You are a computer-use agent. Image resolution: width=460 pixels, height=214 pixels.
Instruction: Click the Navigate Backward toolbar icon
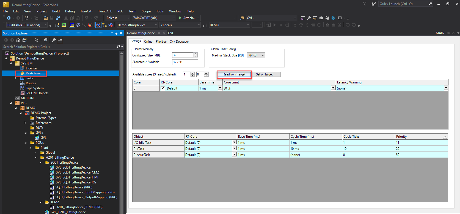(x=9, y=18)
